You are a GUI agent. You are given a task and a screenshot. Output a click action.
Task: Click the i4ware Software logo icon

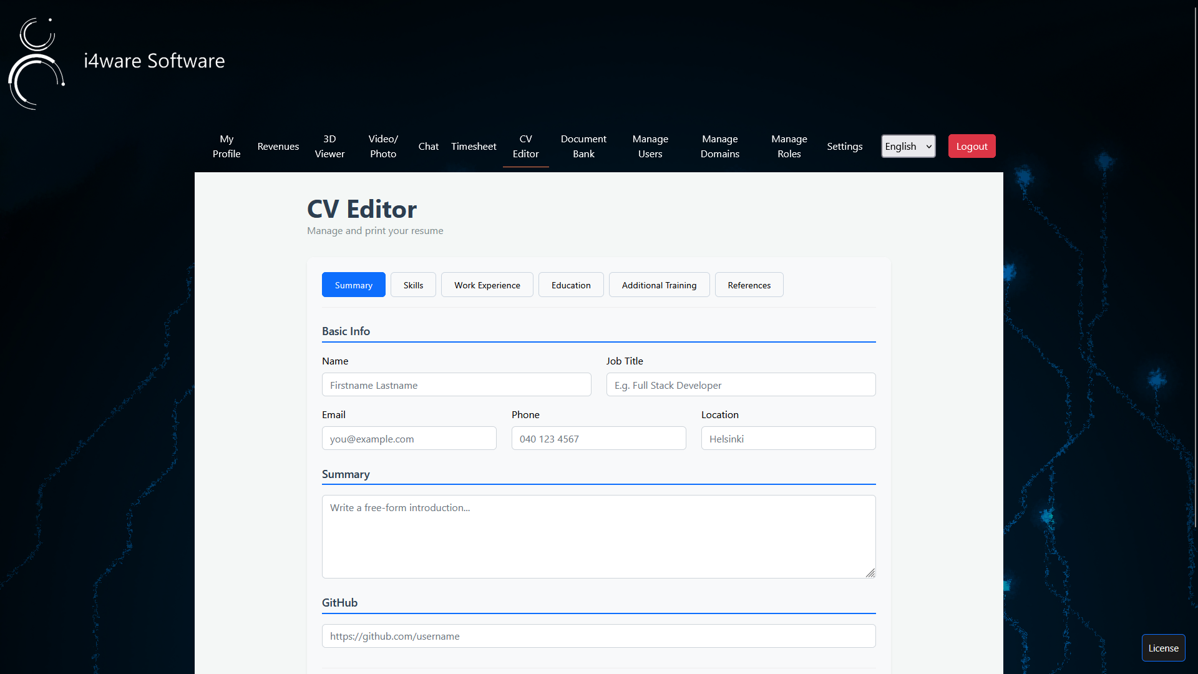(x=36, y=63)
